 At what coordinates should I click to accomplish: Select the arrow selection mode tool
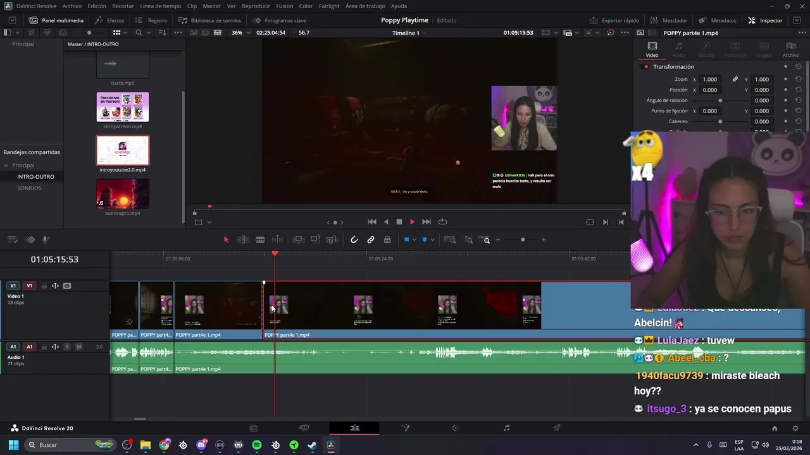click(226, 240)
